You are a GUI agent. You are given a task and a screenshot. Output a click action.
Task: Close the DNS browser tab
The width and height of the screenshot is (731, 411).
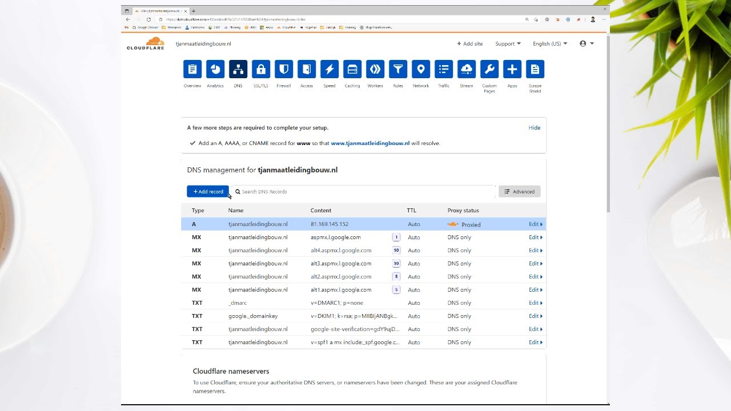click(186, 11)
